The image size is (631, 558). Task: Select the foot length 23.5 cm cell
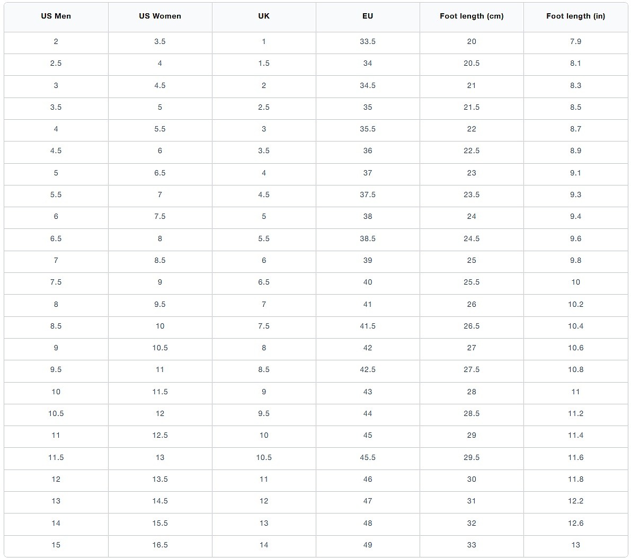[472, 195]
